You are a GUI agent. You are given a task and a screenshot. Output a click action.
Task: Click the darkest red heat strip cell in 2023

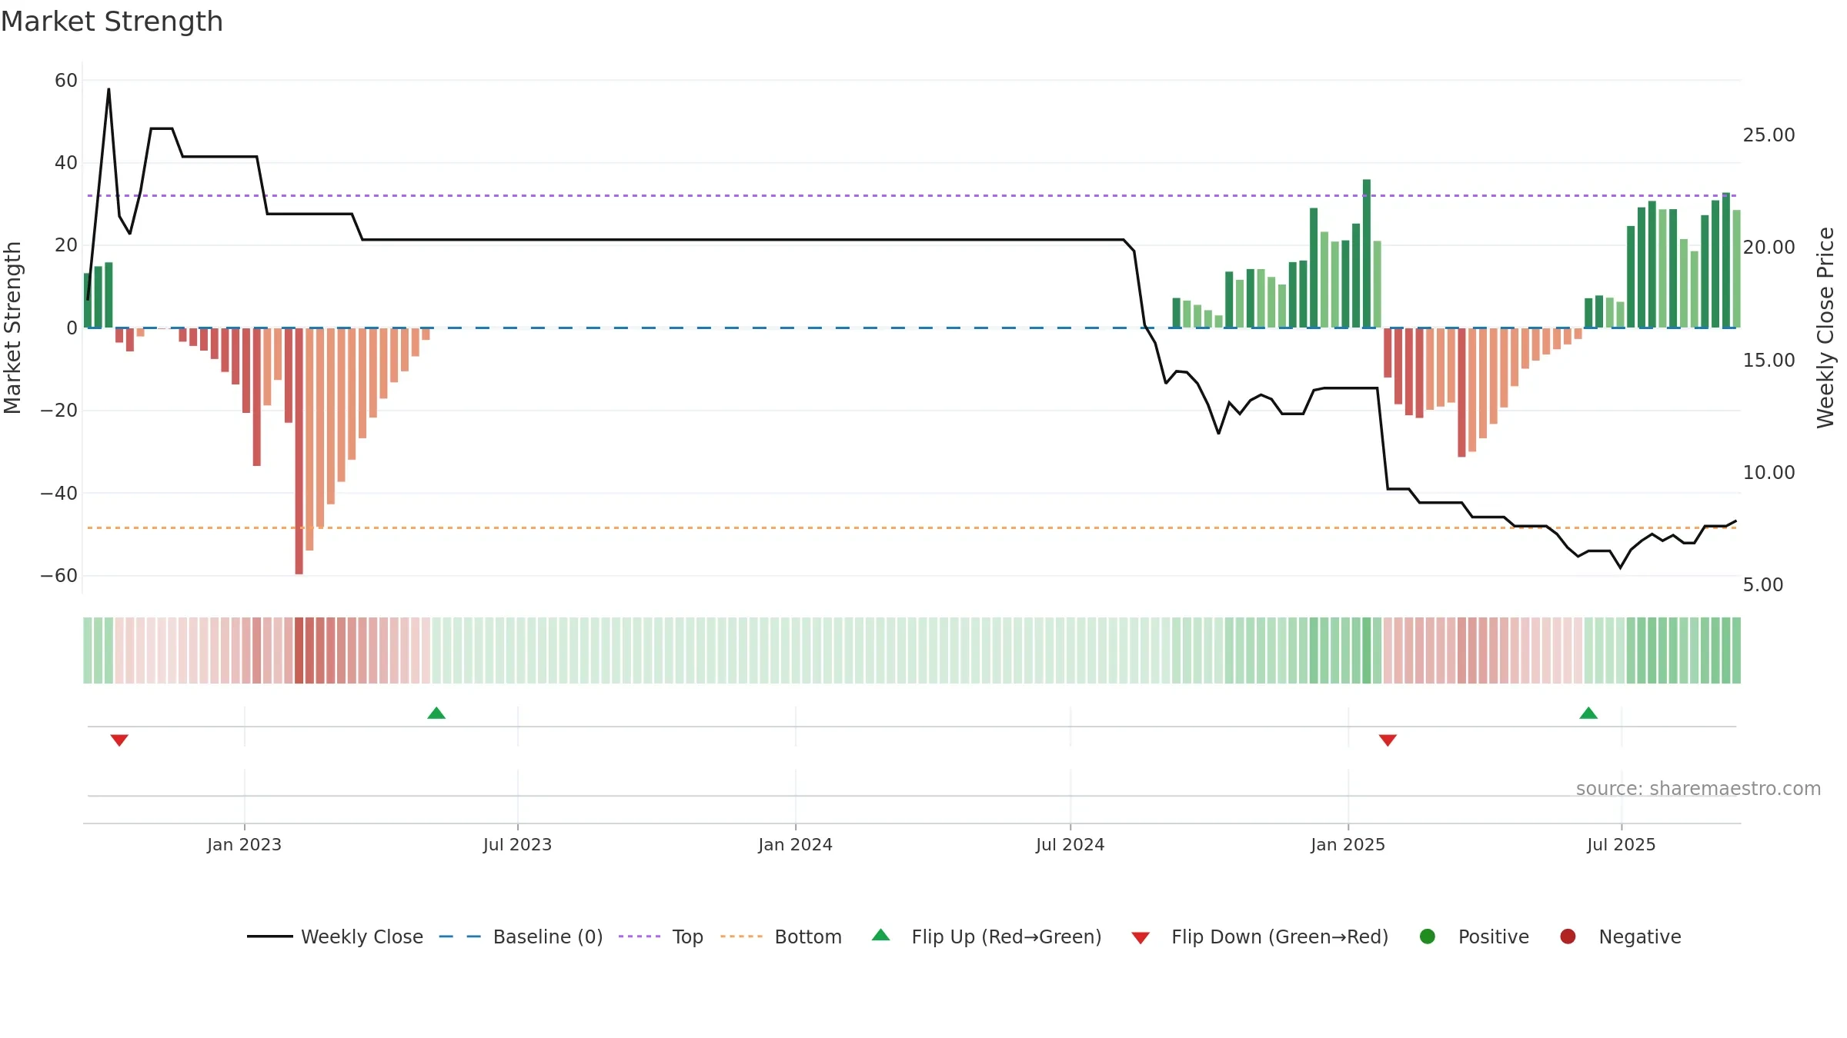(x=299, y=650)
